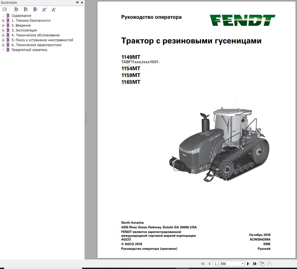
Task: Click the model text '1149MT'
Action: [x=131, y=57]
